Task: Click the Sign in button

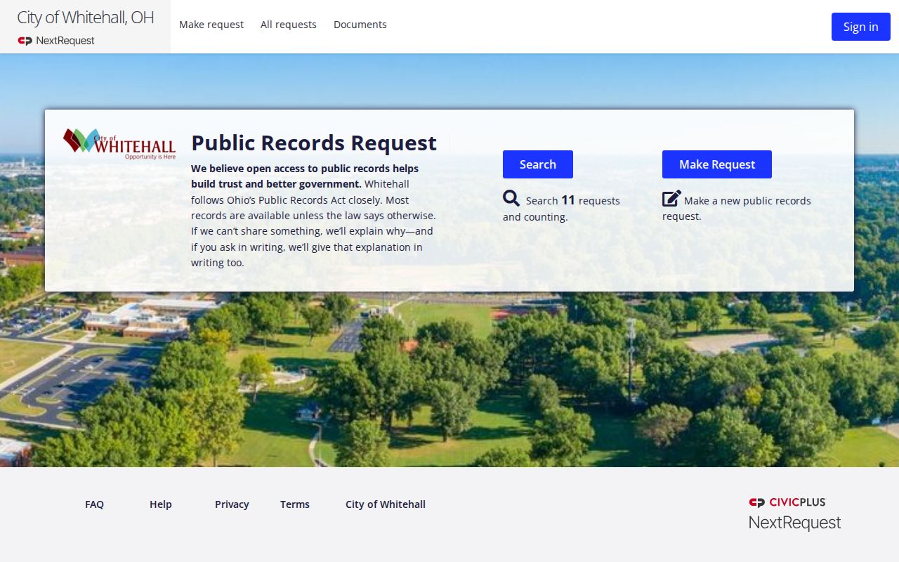Action: tap(861, 27)
